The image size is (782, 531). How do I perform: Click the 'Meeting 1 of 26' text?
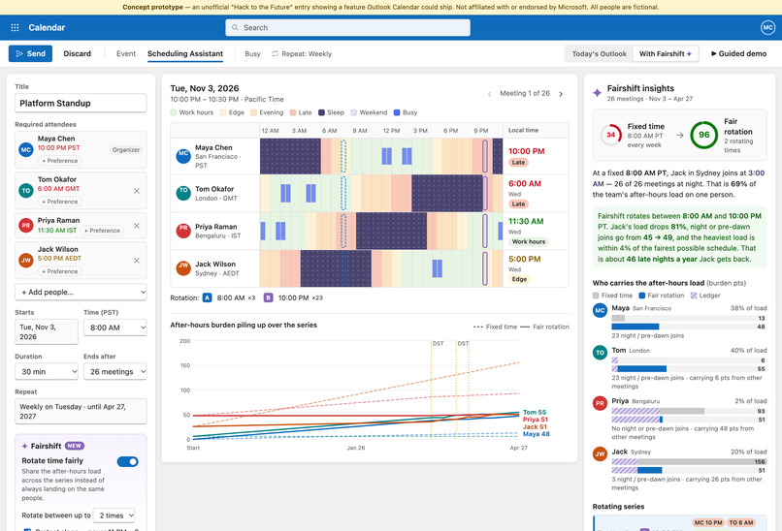525,94
